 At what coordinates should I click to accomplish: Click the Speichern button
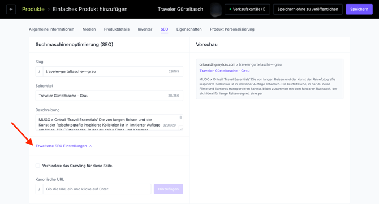[x=359, y=9]
